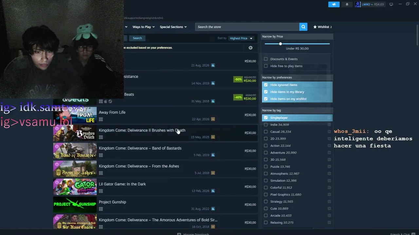
Task: Click the LMAO profile avatar
Action: click(358, 4)
